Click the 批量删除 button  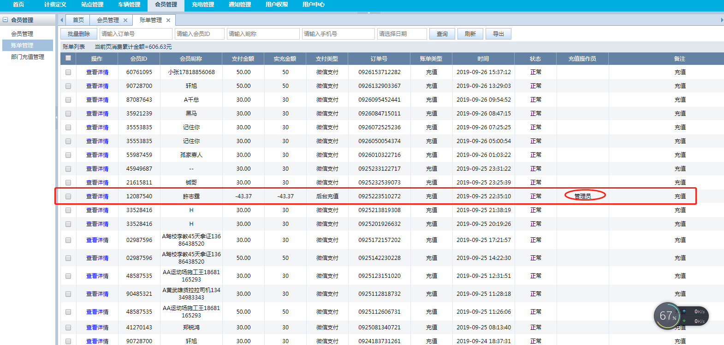click(x=79, y=34)
